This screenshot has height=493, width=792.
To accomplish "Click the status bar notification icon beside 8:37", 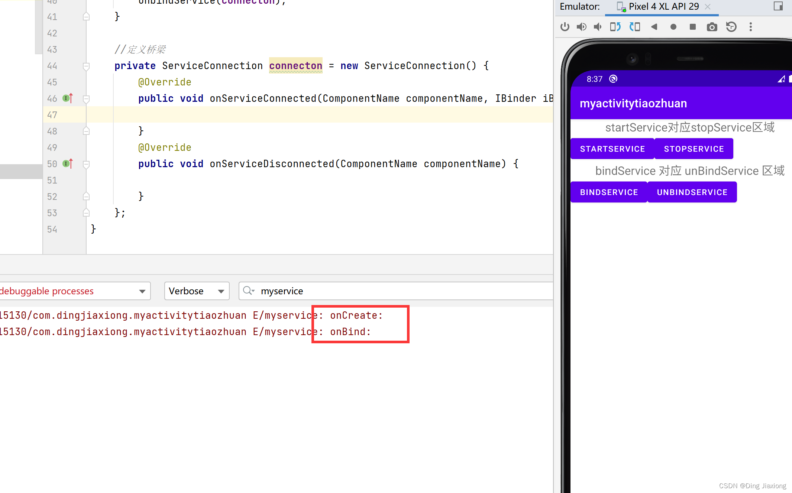I will pos(613,79).
